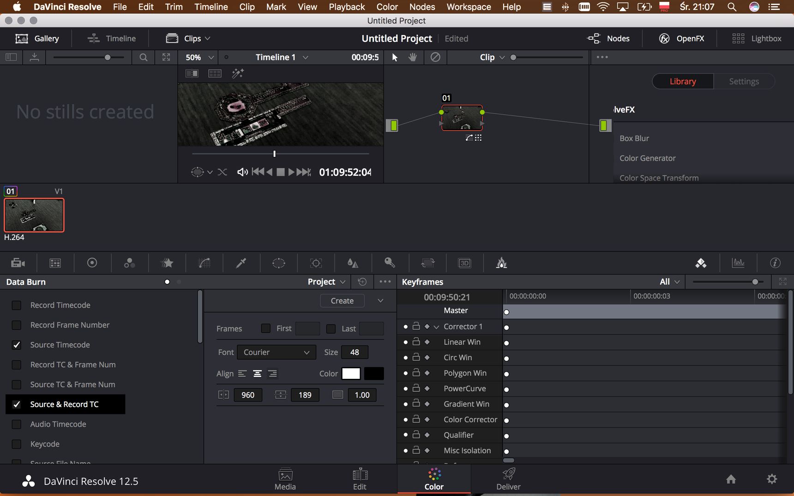Enable the Record Frame Number checkbox
This screenshot has width=794, height=496.
17,325
